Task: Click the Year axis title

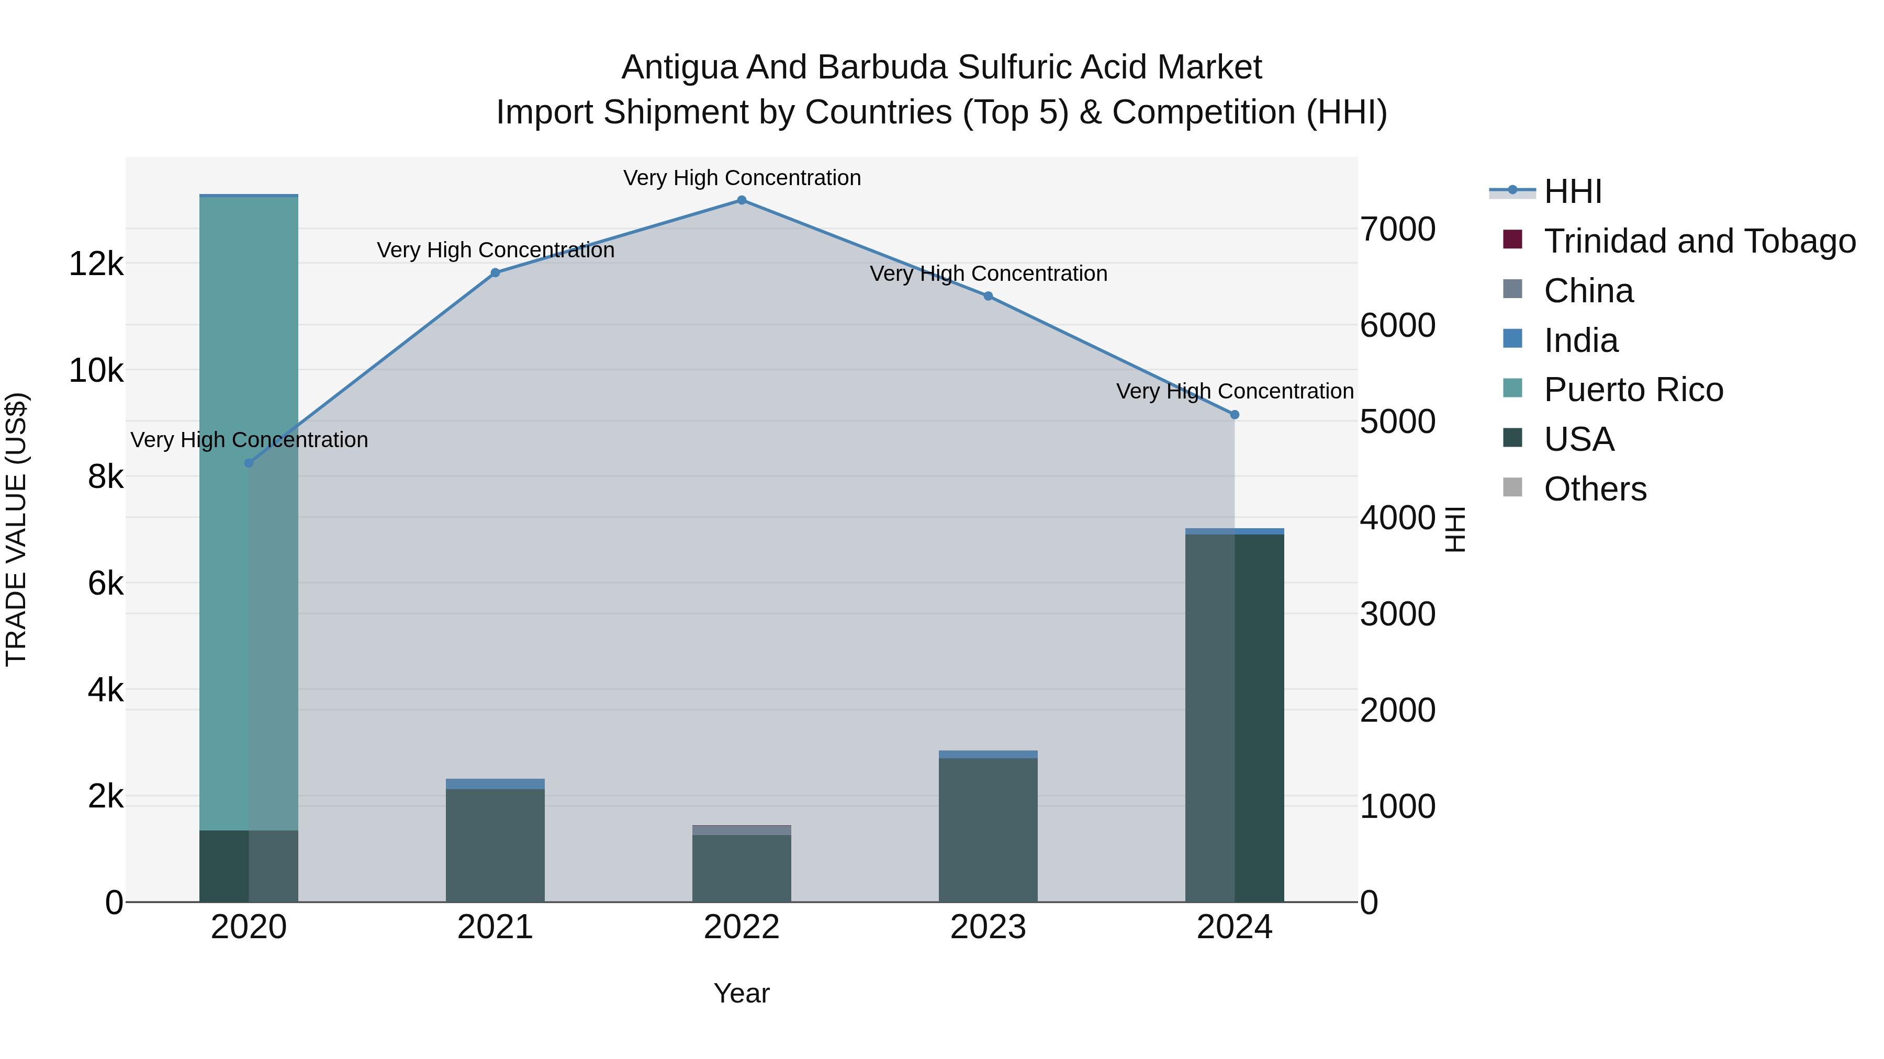Action: tap(742, 994)
